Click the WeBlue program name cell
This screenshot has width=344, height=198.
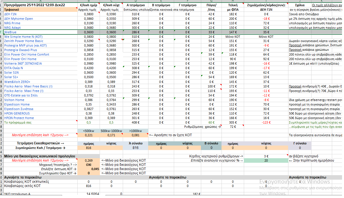tap(41, 32)
